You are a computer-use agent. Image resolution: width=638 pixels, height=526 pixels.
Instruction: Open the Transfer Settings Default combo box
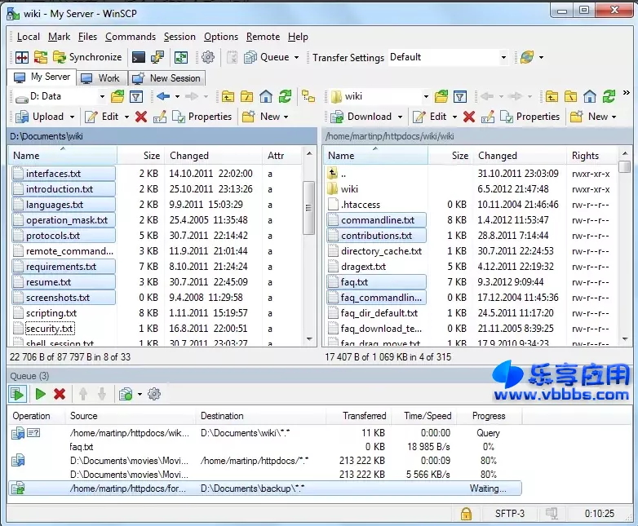[449, 57]
